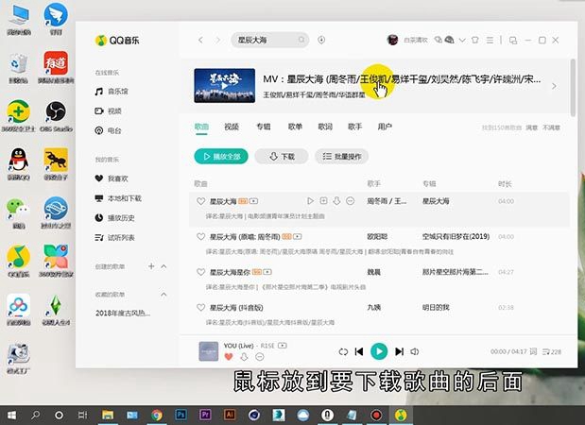Screen dimensions: 585x425
Task: Click the volume speaker icon
Action: (415, 351)
